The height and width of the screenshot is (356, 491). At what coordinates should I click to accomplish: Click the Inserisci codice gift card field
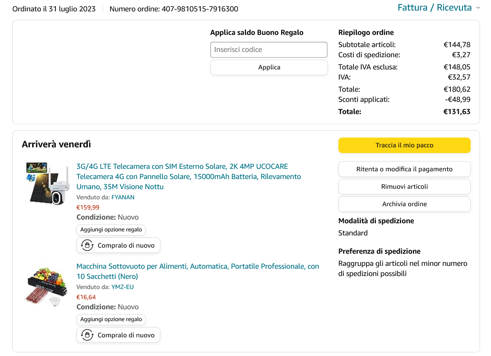pos(268,50)
